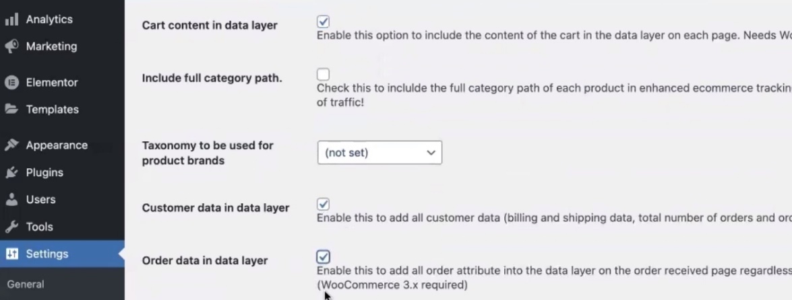This screenshot has height=300, width=792.
Task: Toggle Order data in data layer checkbox
Action: [x=324, y=257]
